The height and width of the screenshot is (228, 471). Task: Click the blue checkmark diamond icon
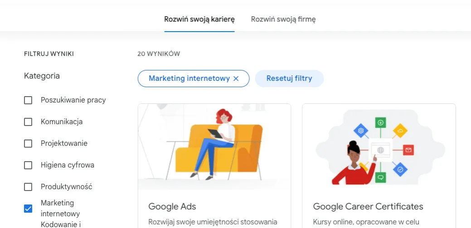coord(400,169)
